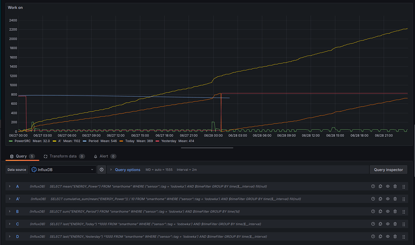Disable query A with the eye icon
Image resolution: width=415 pixels, height=245 pixels.
coord(388,186)
